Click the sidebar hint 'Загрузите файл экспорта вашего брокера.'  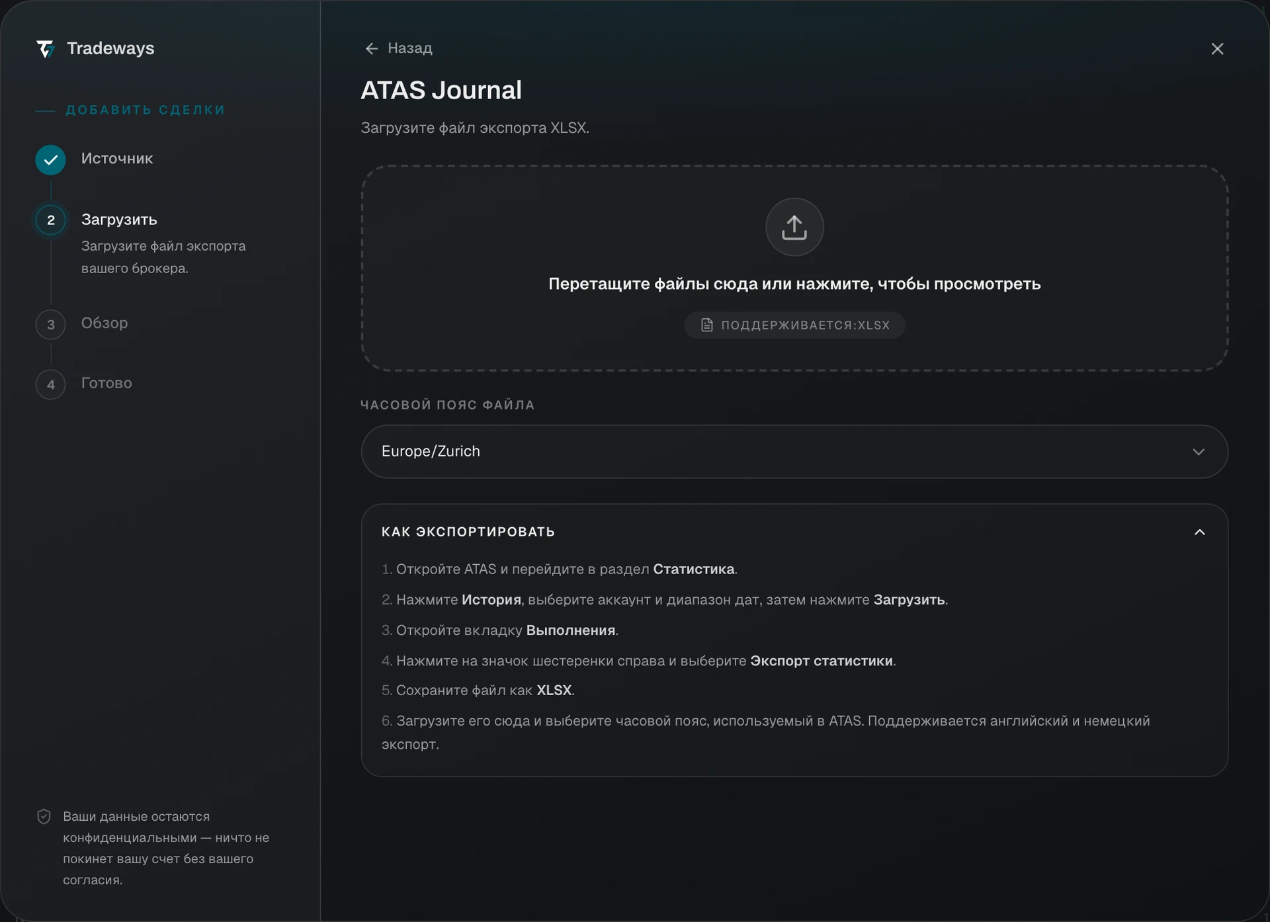pyautogui.click(x=163, y=257)
